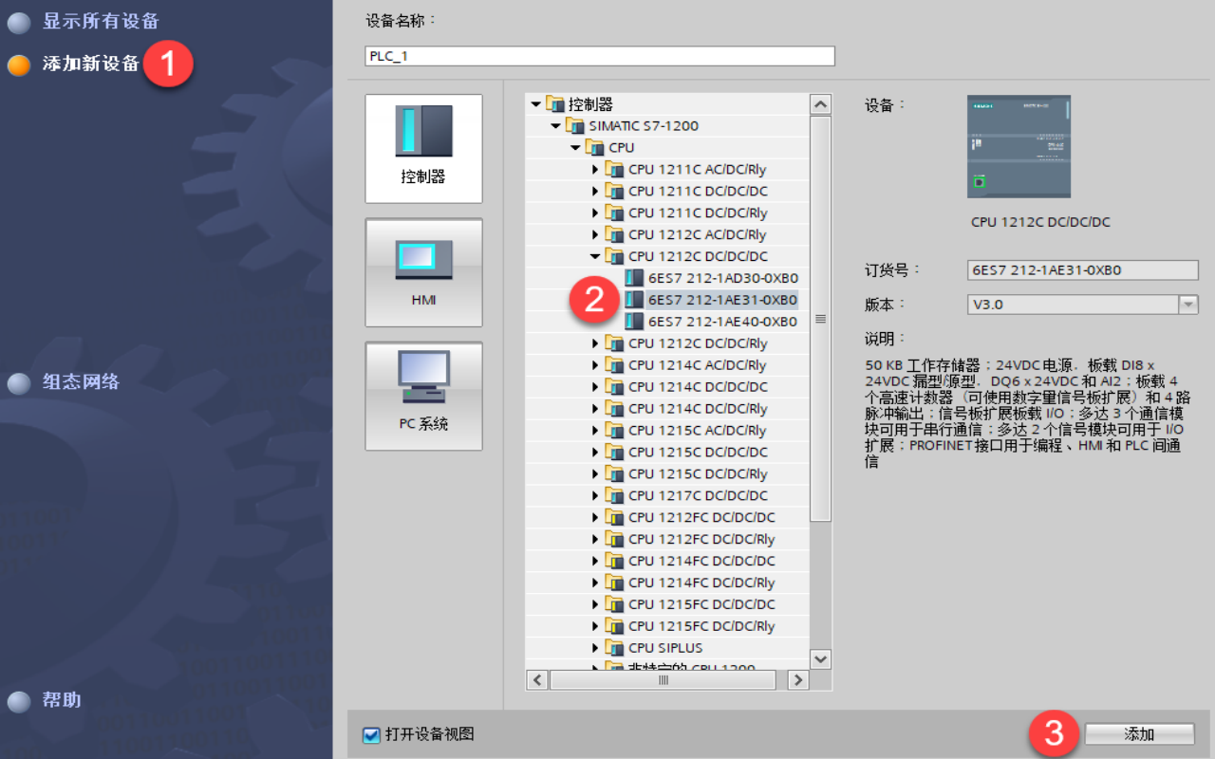The image size is (1215, 759).
Task: Click the CPU 1212C DC/DC/DC device preview image
Action: (1019, 146)
